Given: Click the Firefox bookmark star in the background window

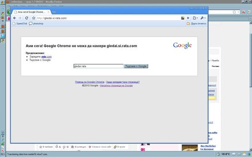Looking at the screenshot, I should click(234, 12).
